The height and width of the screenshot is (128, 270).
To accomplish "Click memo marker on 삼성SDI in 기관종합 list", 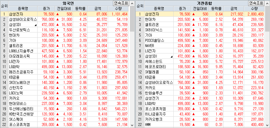I will tap(172, 57).
